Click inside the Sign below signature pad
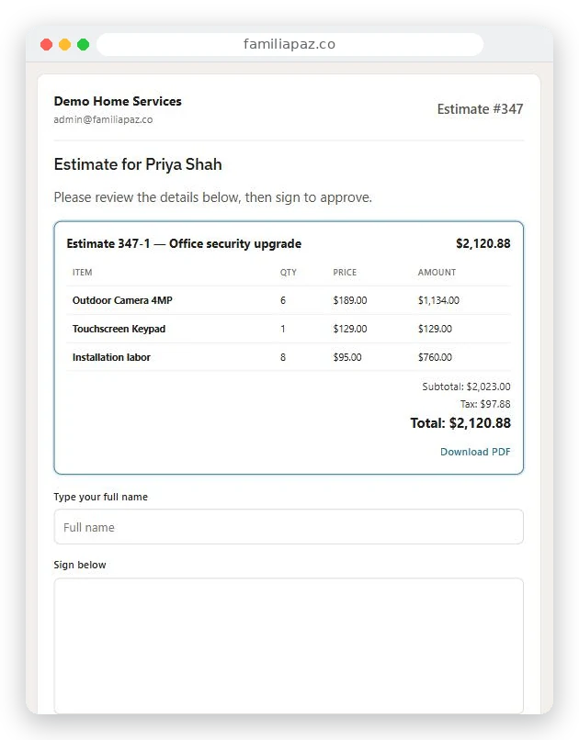Screen dimensions: 579x740 click(289, 645)
